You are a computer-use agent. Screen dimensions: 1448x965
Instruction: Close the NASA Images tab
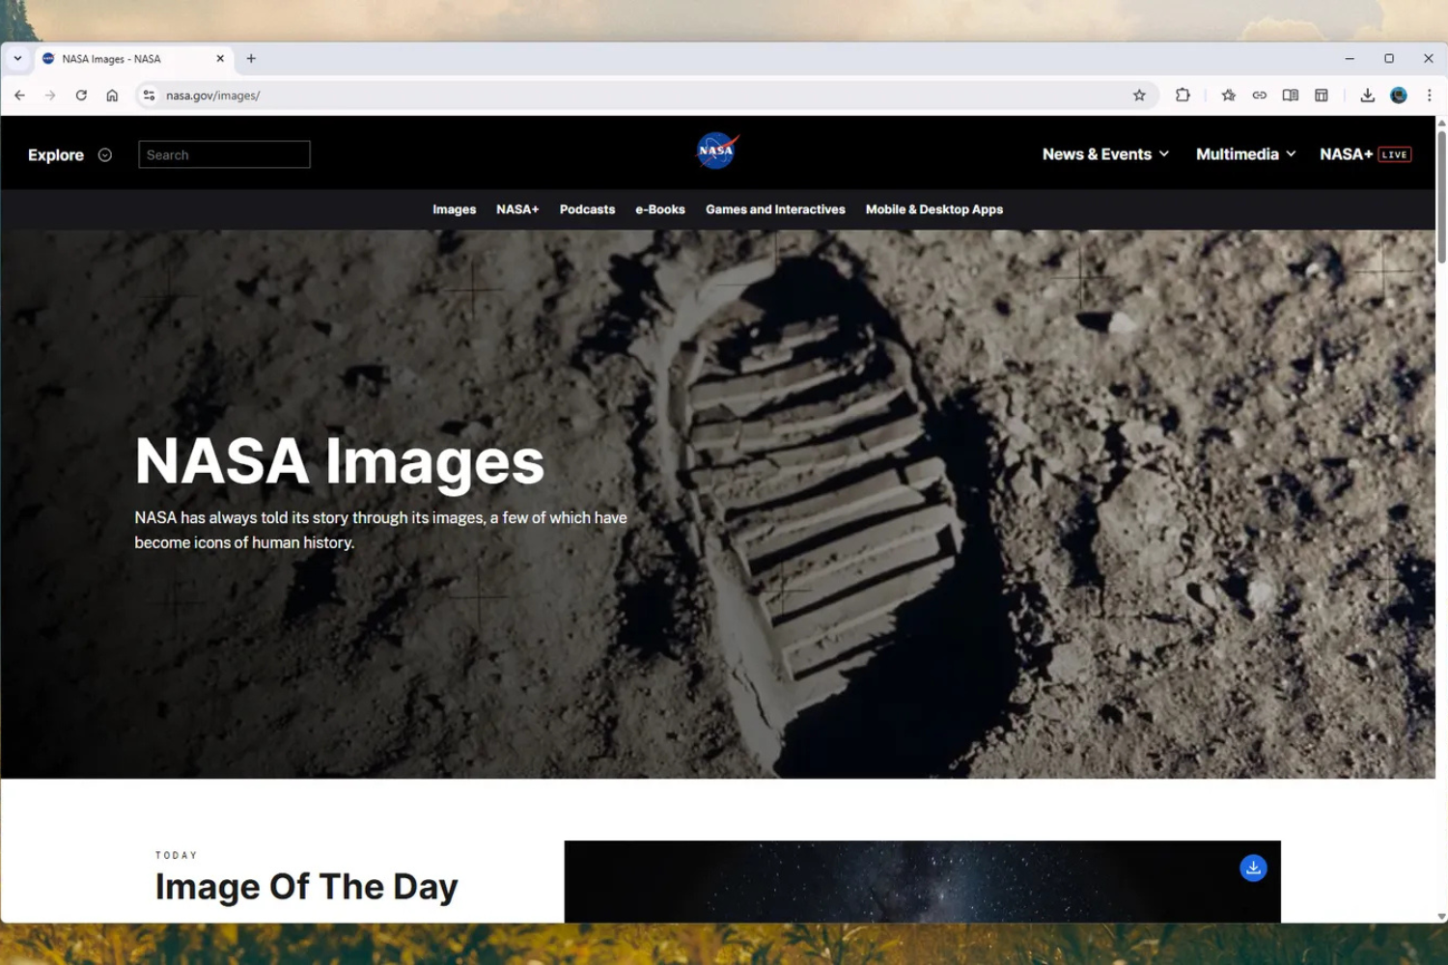coord(220,59)
